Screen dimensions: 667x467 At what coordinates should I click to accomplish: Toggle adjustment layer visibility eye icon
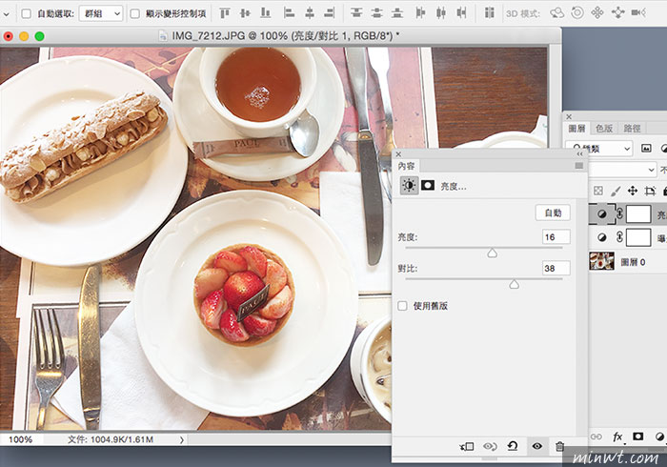pos(536,445)
